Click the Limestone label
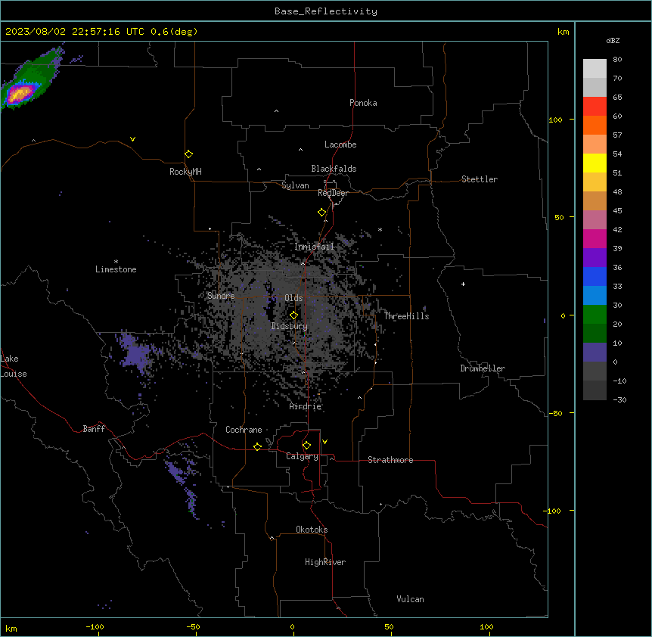 116,269
